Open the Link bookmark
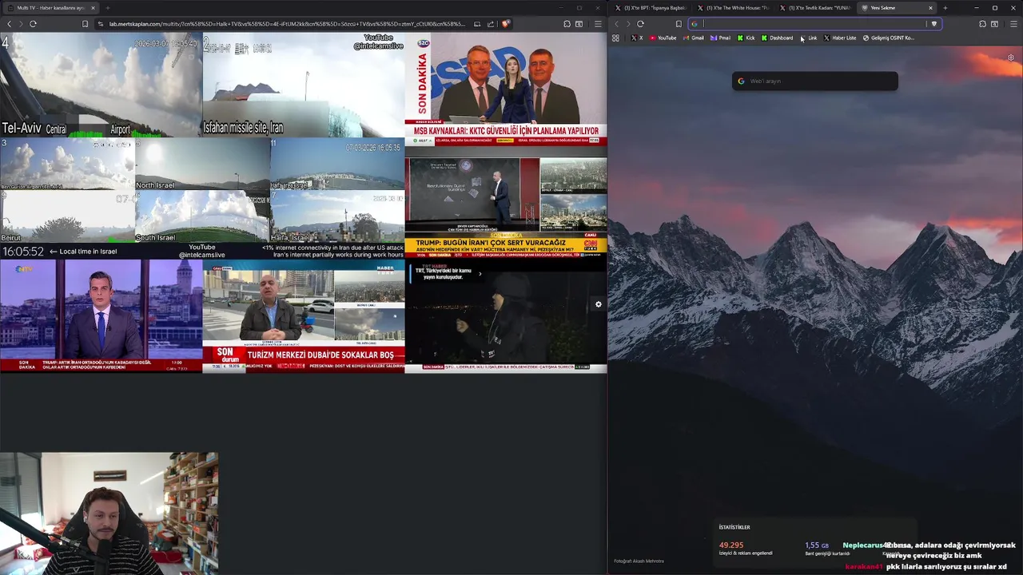Image resolution: width=1023 pixels, height=575 pixels. pos(809,38)
